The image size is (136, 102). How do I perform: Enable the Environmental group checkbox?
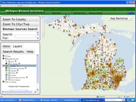[6, 82]
